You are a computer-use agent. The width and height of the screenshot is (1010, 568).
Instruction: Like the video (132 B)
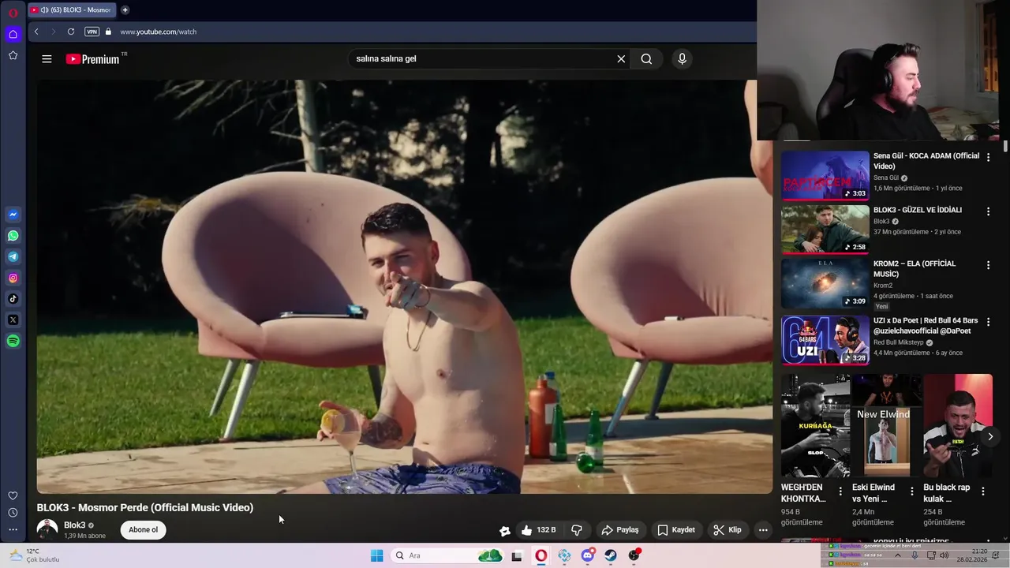(537, 530)
